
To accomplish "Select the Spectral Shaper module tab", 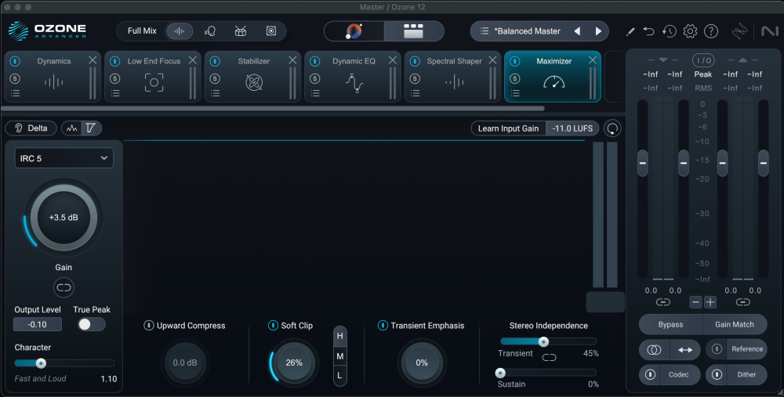I will point(452,77).
